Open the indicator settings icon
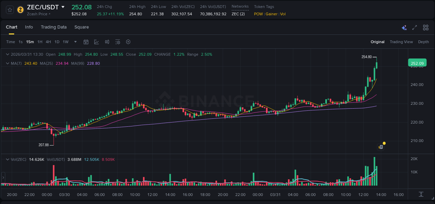The image size is (435, 204). pos(118,41)
